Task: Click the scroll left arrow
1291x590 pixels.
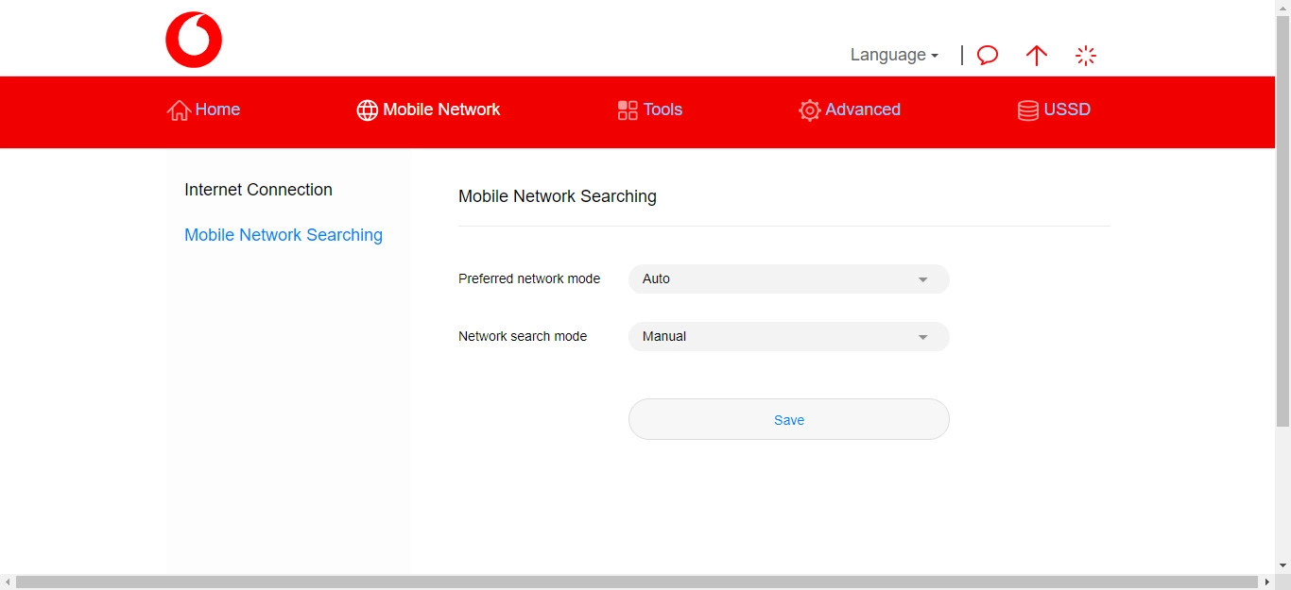Action: click(8, 582)
